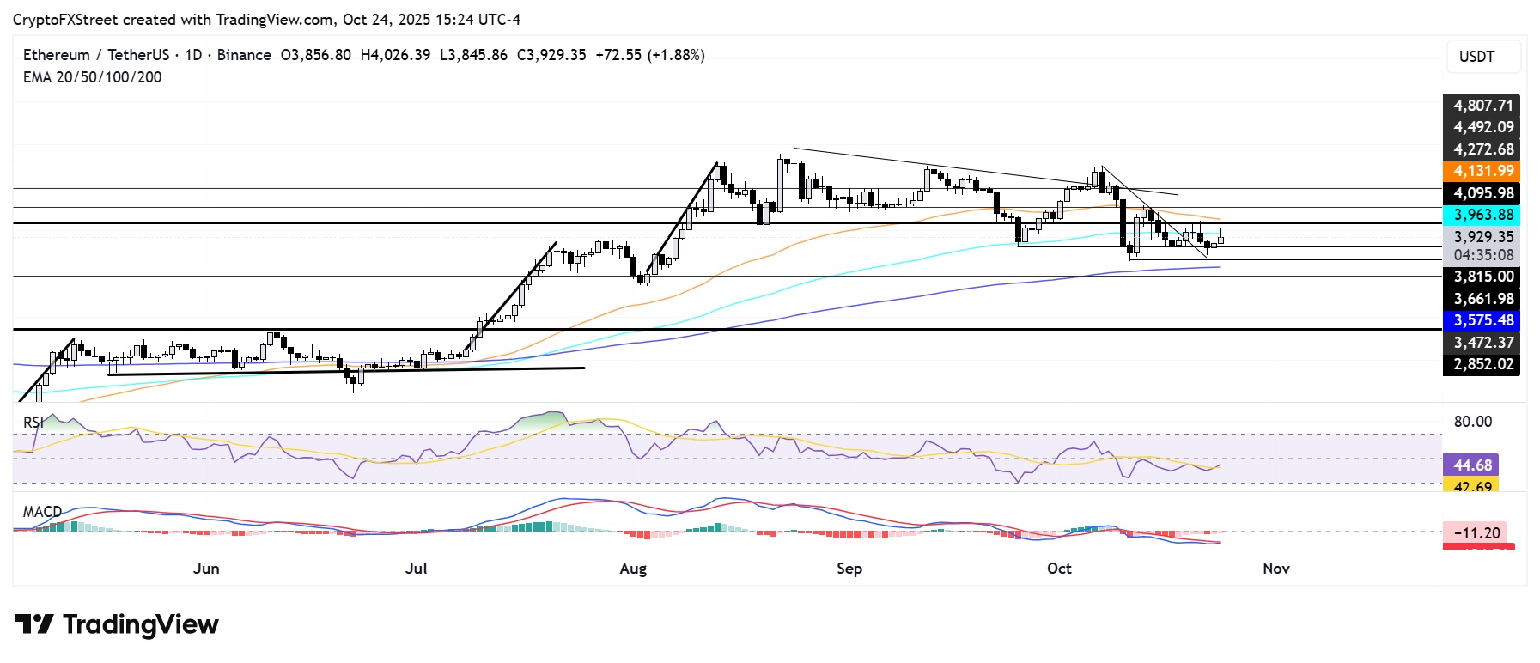The width and height of the screenshot is (1540, 663).
Task: Click the RSI indicator label
Action: 33,422
